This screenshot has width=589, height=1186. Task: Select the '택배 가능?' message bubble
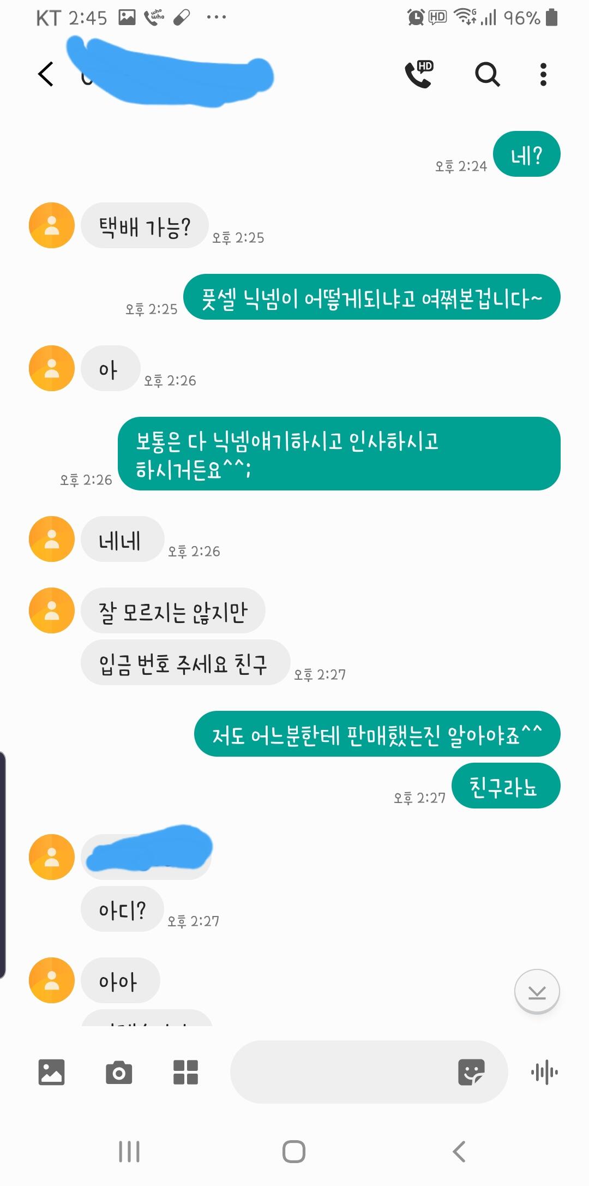(x=145, y=225)
